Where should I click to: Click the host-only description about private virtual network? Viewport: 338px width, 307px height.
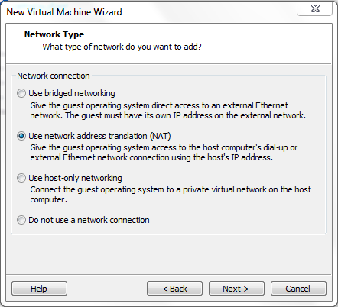point(171,194)
